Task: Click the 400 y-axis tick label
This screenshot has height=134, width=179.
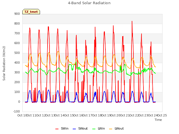Action: point(17,63)
